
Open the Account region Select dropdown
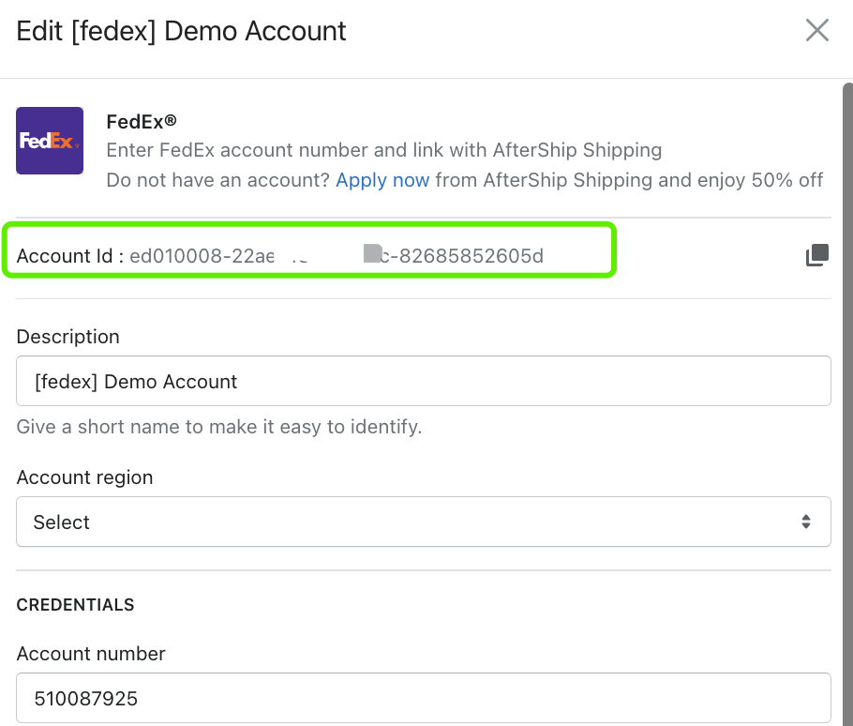click(424, 522)
